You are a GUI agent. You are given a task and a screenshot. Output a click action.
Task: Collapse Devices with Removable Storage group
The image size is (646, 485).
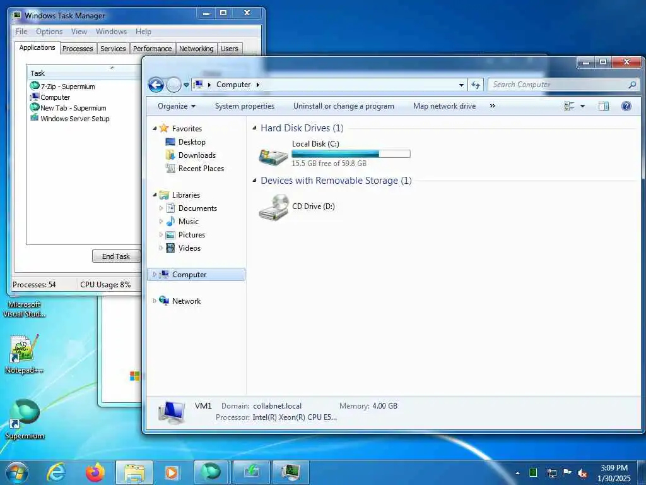255,181
